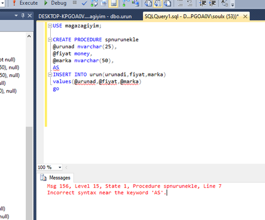Click the Cancel Executing Query stop square
265x220 pixels.
coord(75,3)
